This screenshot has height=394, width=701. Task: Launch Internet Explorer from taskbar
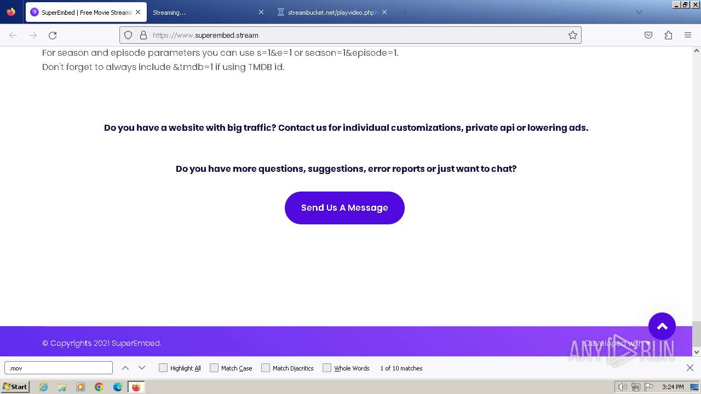43,387
